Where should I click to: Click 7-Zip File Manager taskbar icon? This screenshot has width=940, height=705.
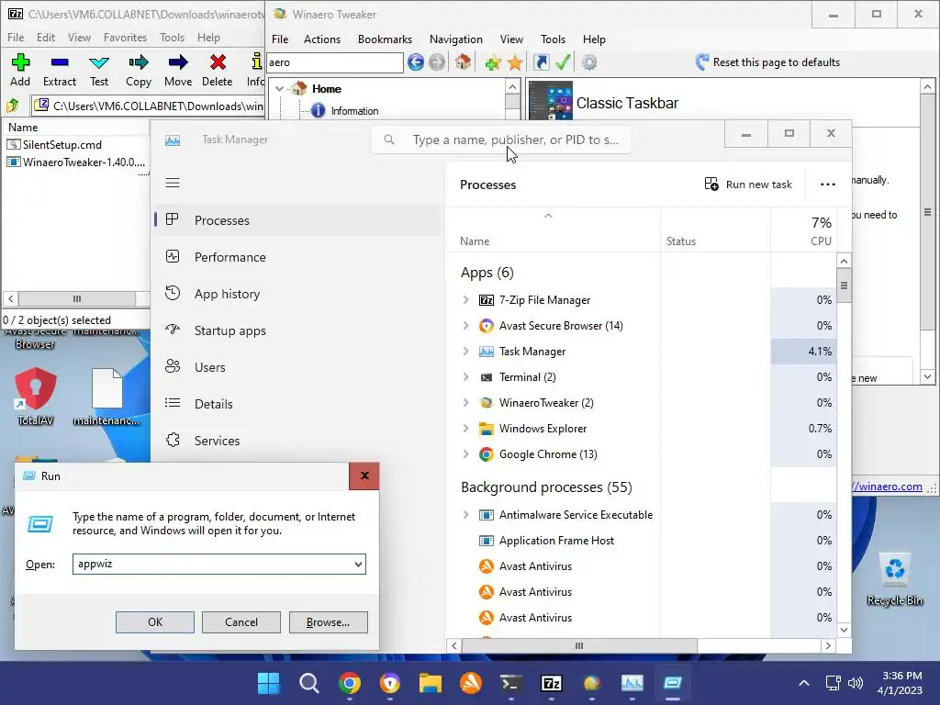click(552, 683)
